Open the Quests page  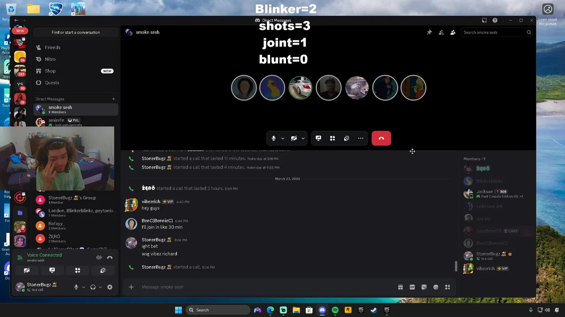[75, 83]
